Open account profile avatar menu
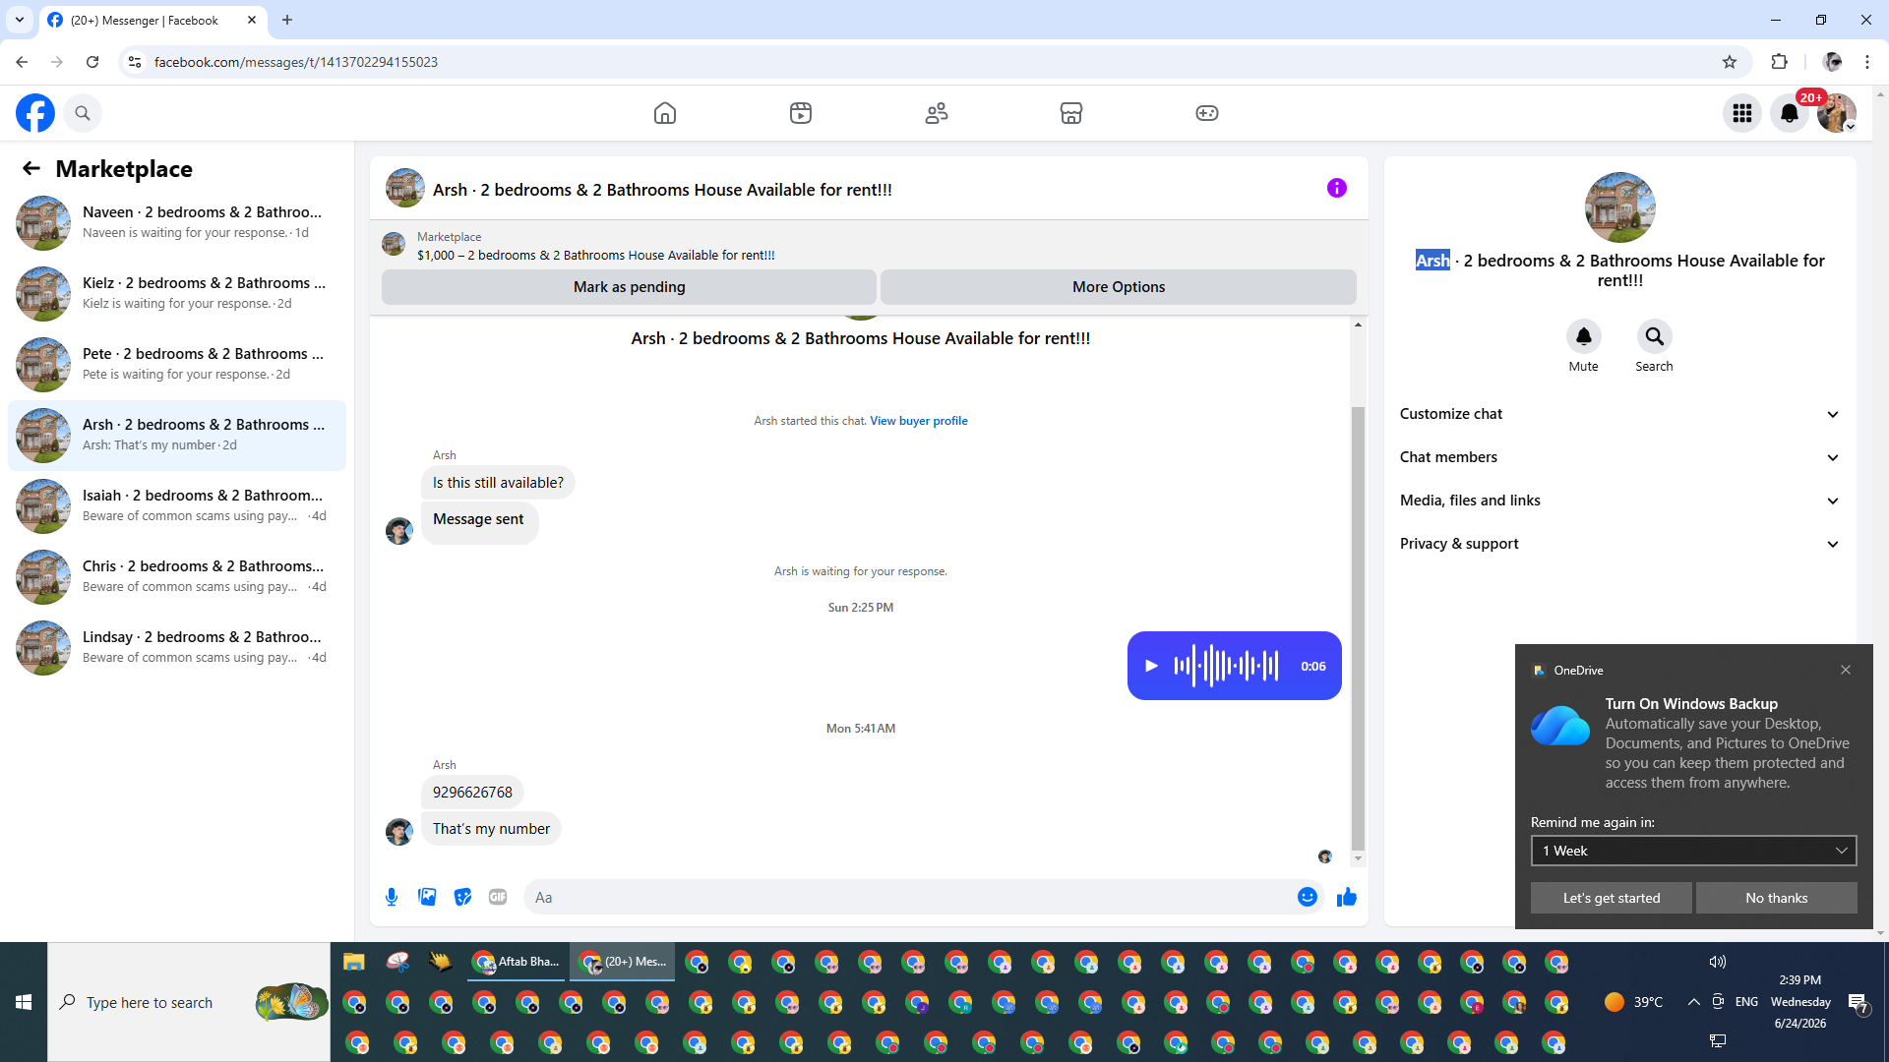Viewport: 1889px width, 1062px height. click(x=1837, y=113)
